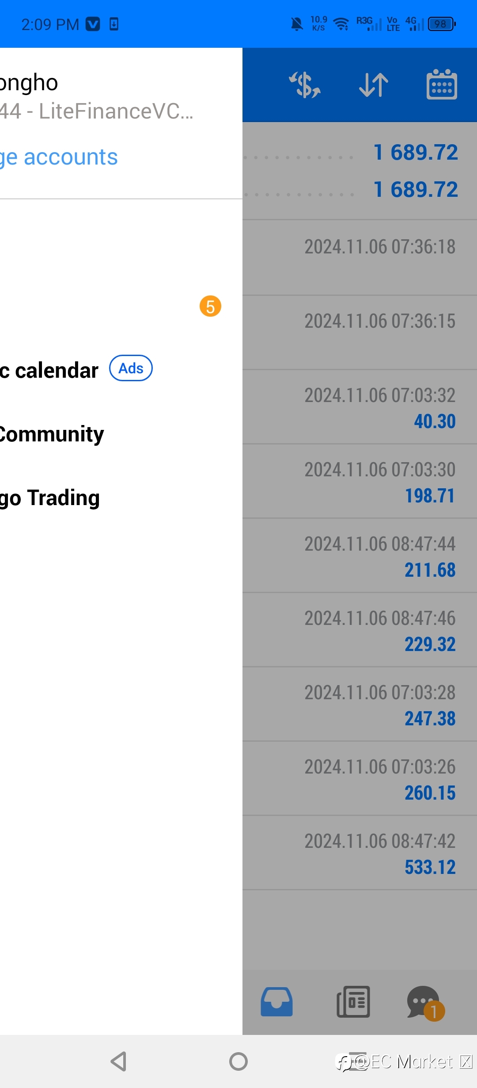Open the economic calendar menu entry

[x=49, y=370]
